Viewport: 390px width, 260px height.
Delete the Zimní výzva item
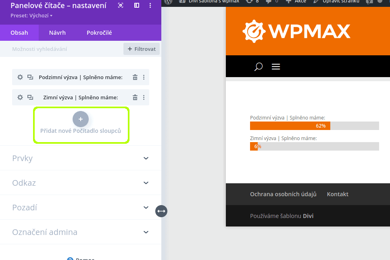tap(135, 97)
